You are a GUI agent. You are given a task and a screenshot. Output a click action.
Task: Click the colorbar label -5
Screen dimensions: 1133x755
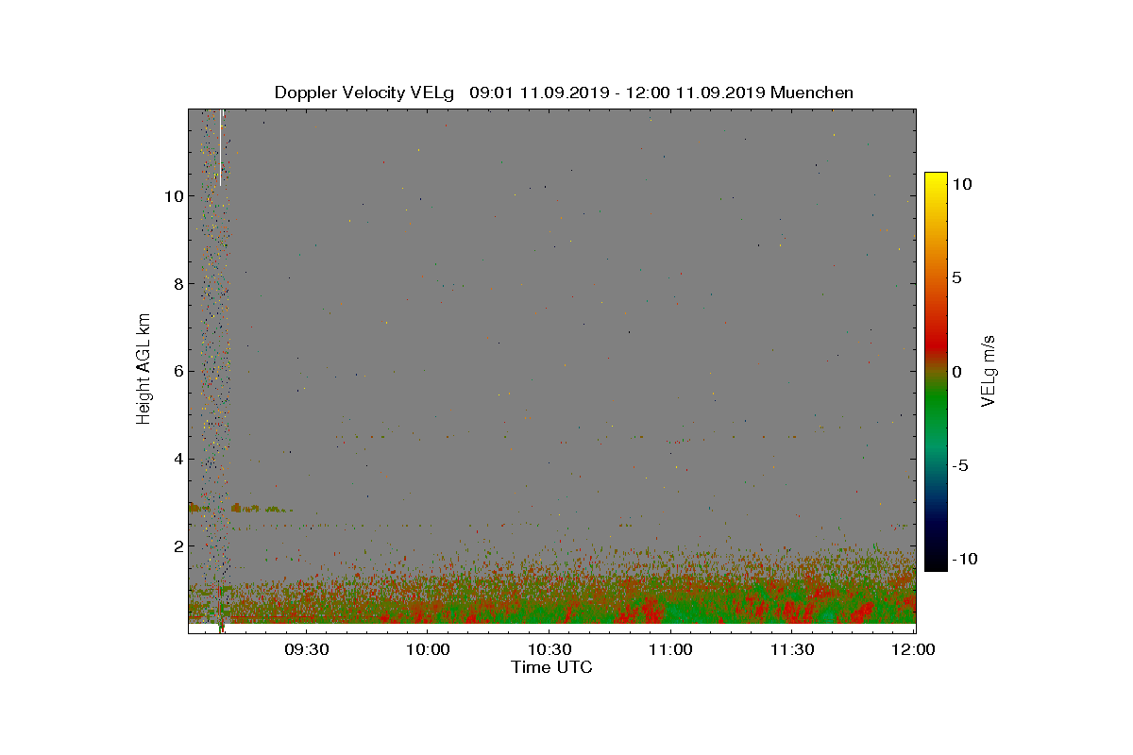click(959, 465)
